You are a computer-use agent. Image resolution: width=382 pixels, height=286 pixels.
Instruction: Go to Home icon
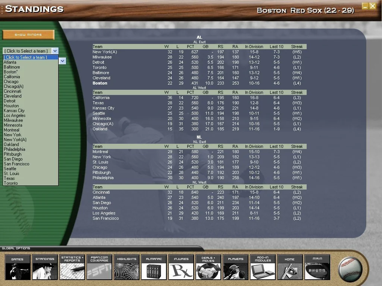(x=290, y=267)
